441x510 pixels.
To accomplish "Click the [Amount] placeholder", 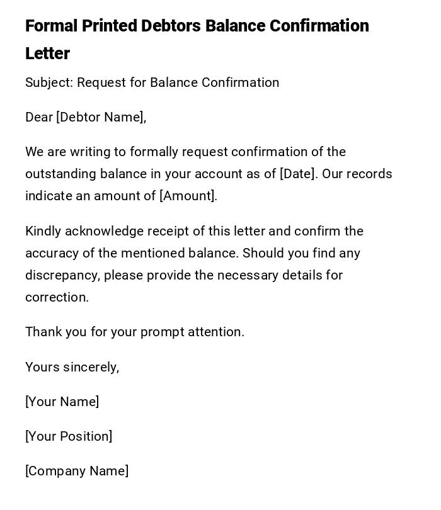I will (x=188, y=196).
